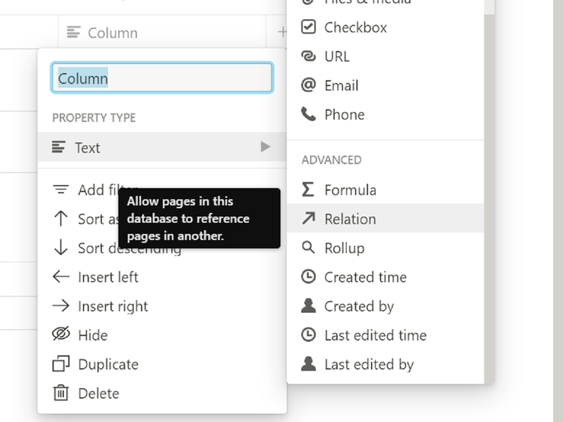Image resolution: width=563 pixels, height=422 pixels.
Task: Select the Email property option
Action: pyautogui.click(x=341, y=86)
